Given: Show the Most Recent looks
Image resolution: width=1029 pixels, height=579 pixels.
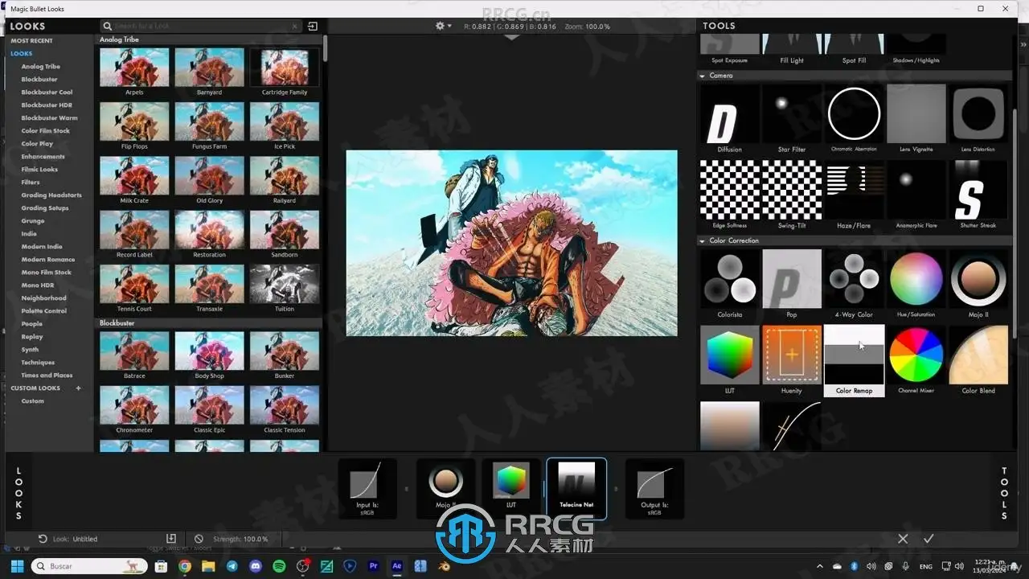Looking at the screenshot, I should tap(31, 41).
